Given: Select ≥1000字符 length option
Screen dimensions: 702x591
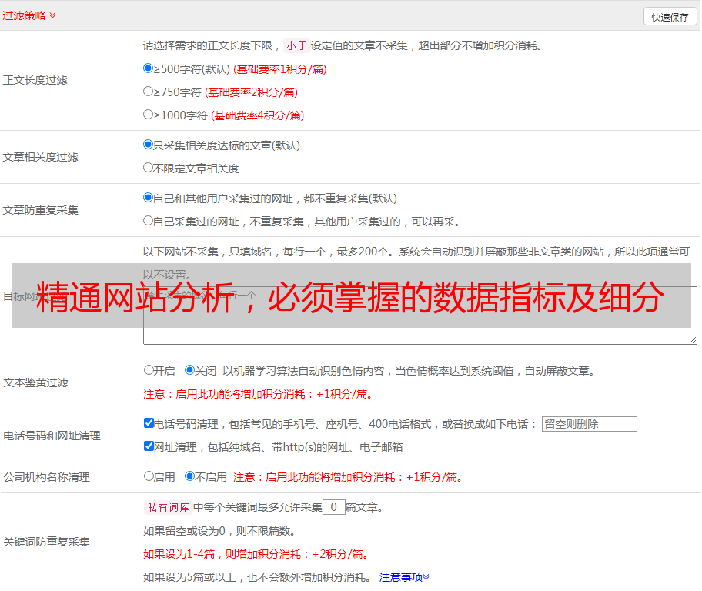Looking at the screenshot, I should point(149,115).
